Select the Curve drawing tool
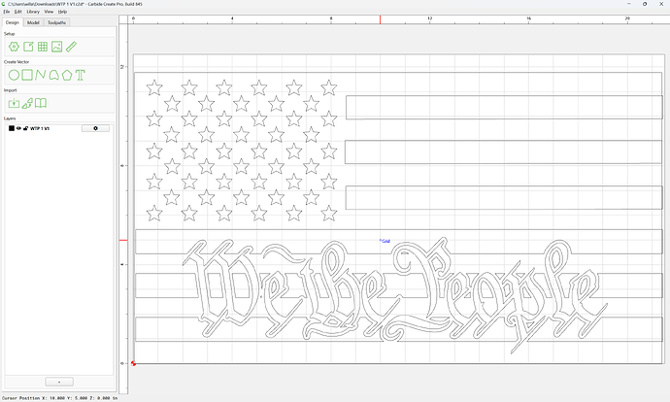 click(53, 75)
